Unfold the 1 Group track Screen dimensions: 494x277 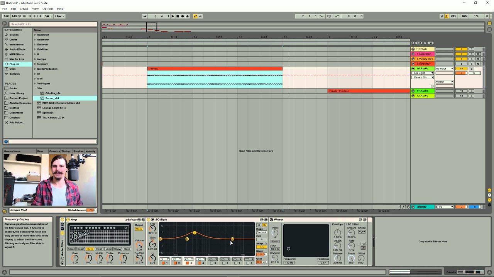pyautogui.click(x=413, y=49)
